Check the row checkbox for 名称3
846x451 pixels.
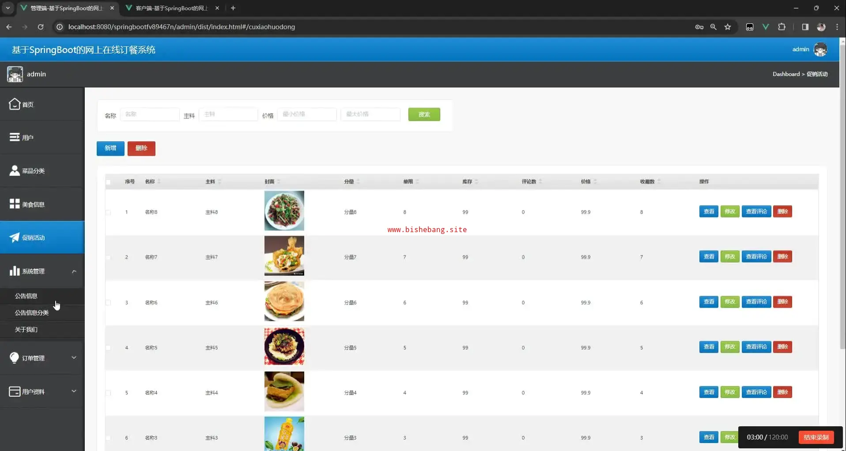pyautogui.click(x=108, y=438)
